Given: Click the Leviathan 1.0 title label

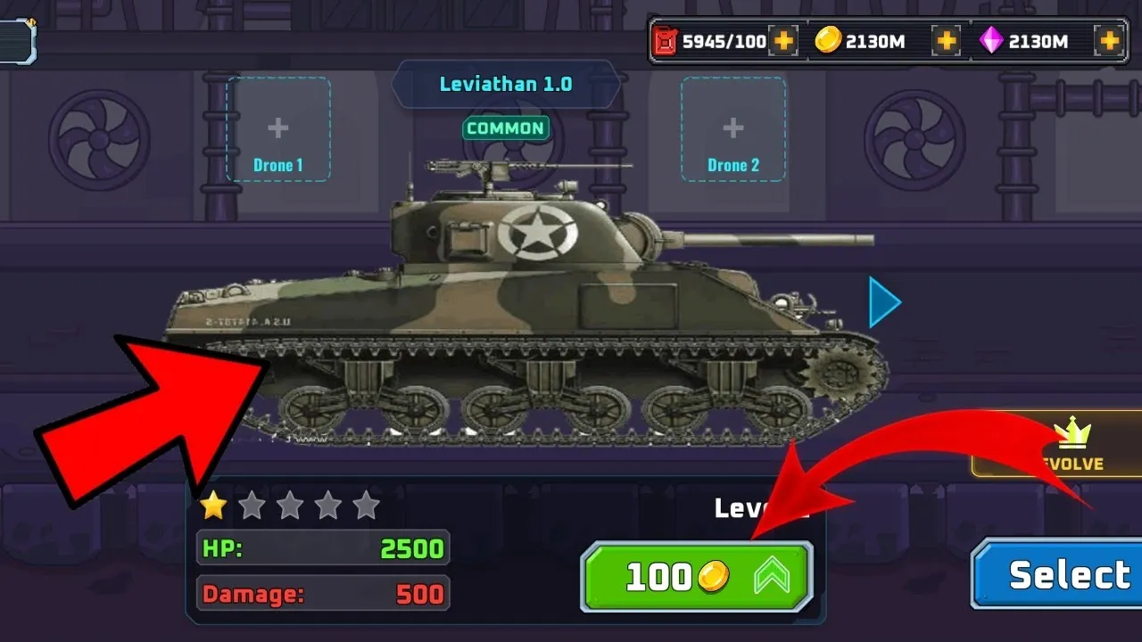Looking at the screenshot, I should tap(506, 85).
